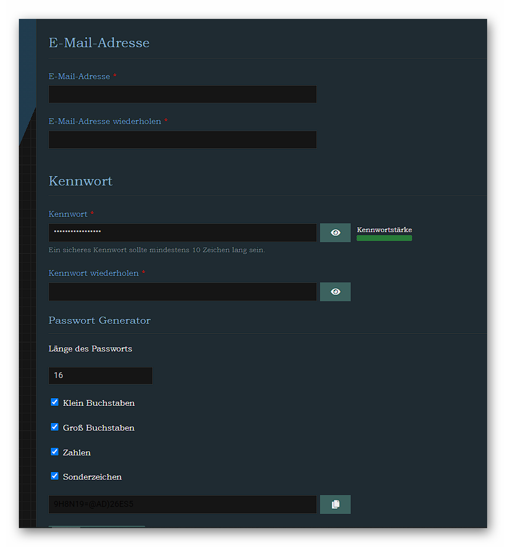Click the Passwort Generator heading

(99, 321)
